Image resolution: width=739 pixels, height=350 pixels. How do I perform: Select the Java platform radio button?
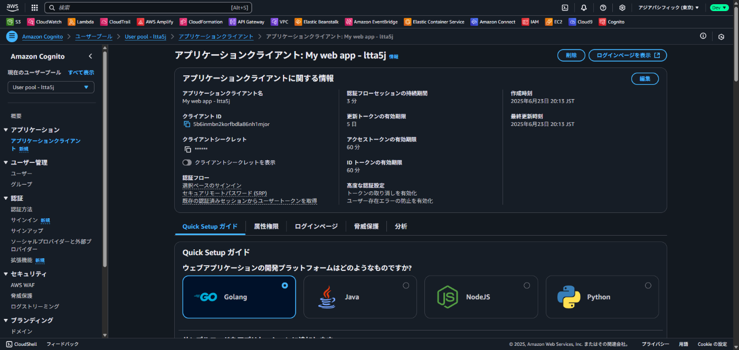406,285
